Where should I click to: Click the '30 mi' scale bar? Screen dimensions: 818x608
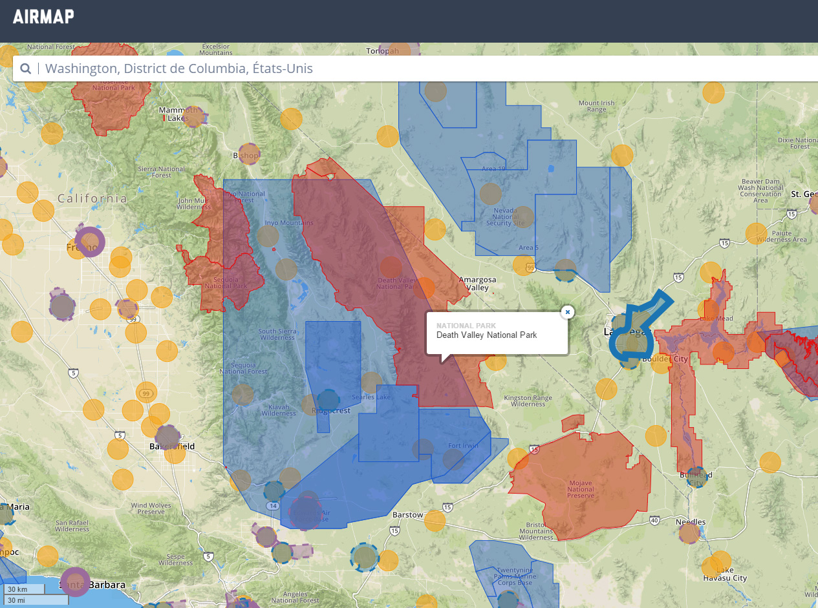(x=36, y=600)
